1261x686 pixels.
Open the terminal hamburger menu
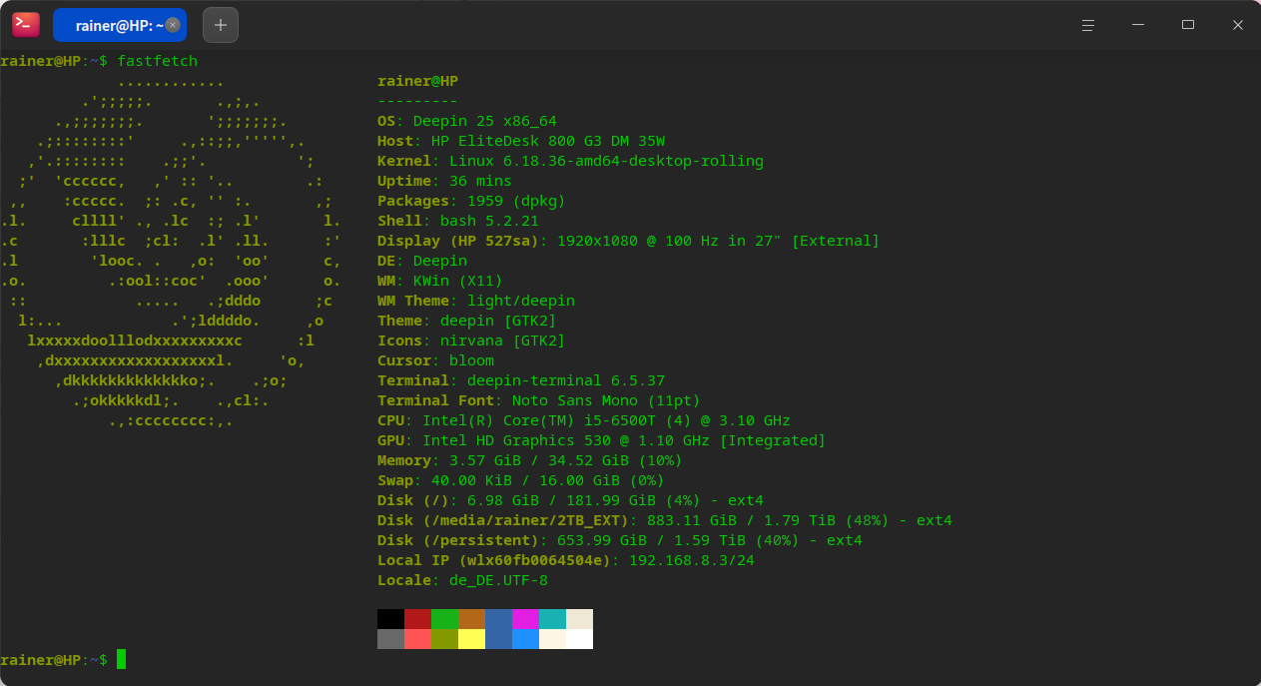point(1088,25)
